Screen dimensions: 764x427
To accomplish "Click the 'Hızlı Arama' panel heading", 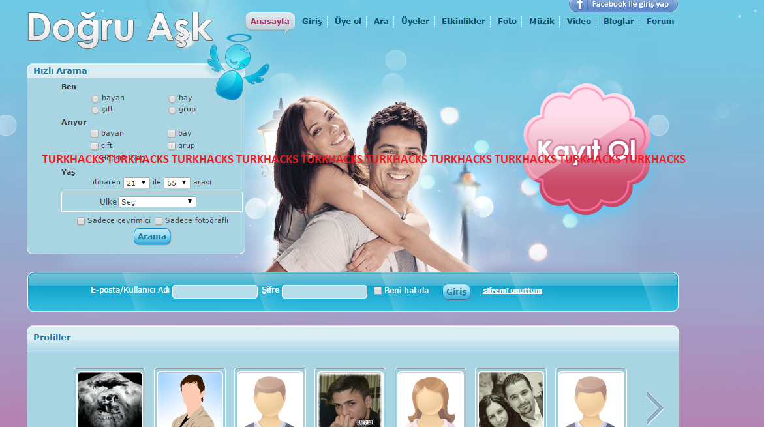I will 60,70.
